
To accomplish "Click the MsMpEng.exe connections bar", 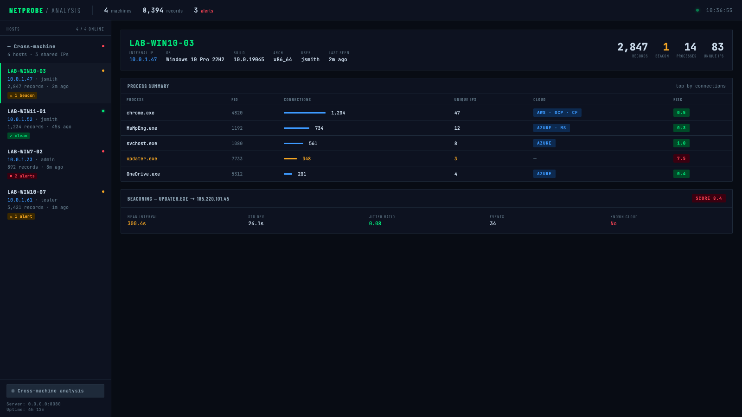I will (296, 128).
